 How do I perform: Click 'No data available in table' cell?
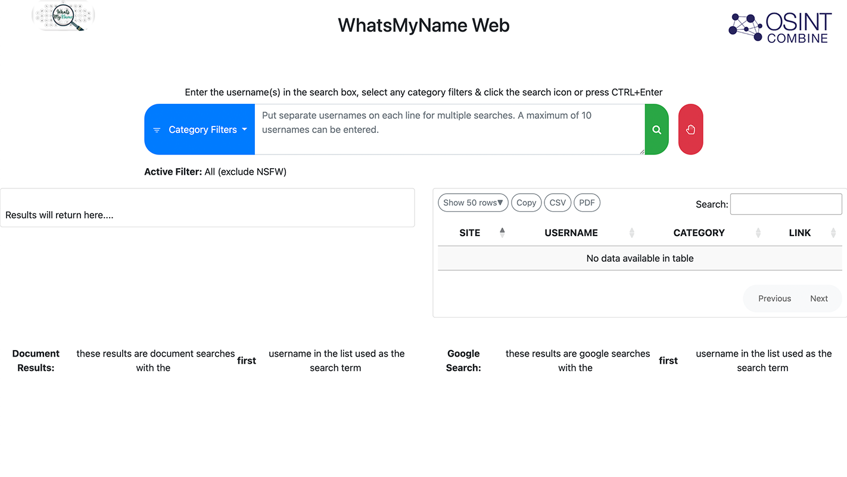click(640, 258)
